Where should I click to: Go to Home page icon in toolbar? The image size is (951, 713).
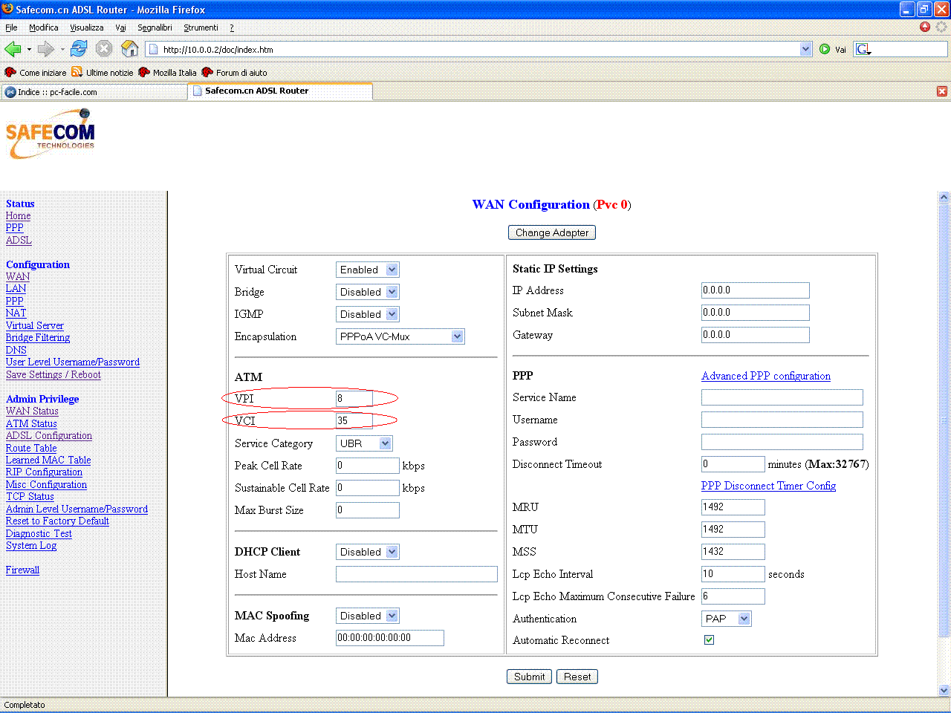(x=130, y=49)
